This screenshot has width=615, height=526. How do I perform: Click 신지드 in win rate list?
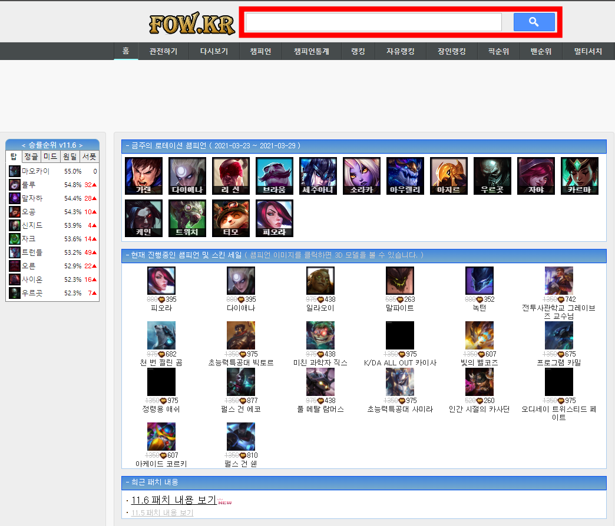tap(32, 225)
